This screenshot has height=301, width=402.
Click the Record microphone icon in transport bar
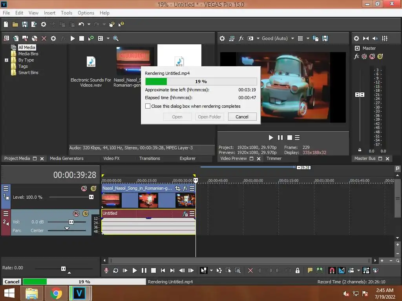tap(106, 270)
